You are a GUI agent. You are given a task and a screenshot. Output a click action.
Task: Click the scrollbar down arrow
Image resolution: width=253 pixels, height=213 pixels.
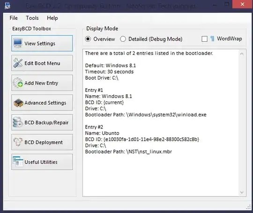pos(242,192)
